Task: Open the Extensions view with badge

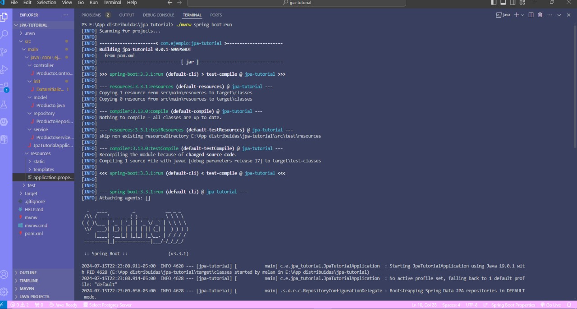Action: [x=4, y=87]
